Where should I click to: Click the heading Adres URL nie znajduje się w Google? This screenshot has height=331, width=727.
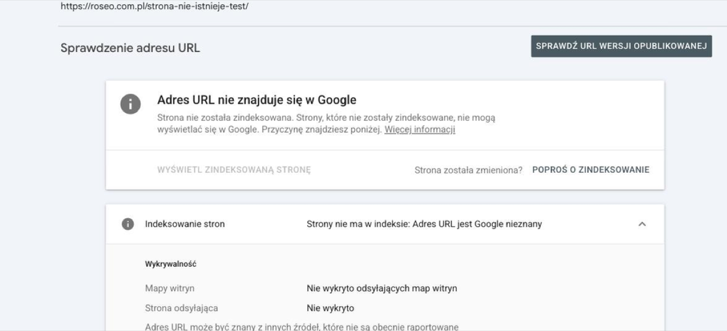point(257,100)
